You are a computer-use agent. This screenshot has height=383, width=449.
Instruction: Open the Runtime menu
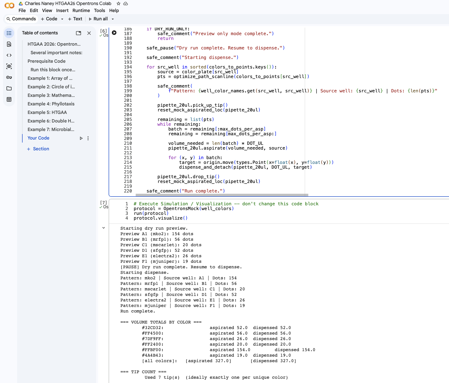[81, 11]
